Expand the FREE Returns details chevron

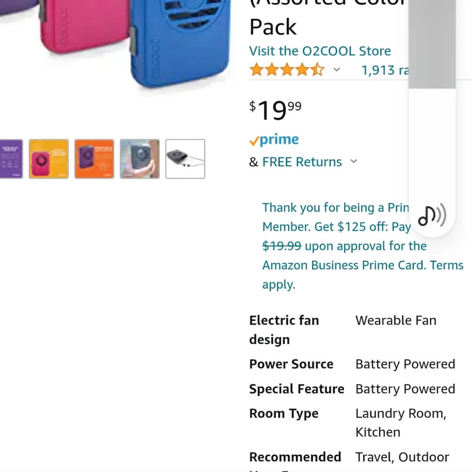353,162
